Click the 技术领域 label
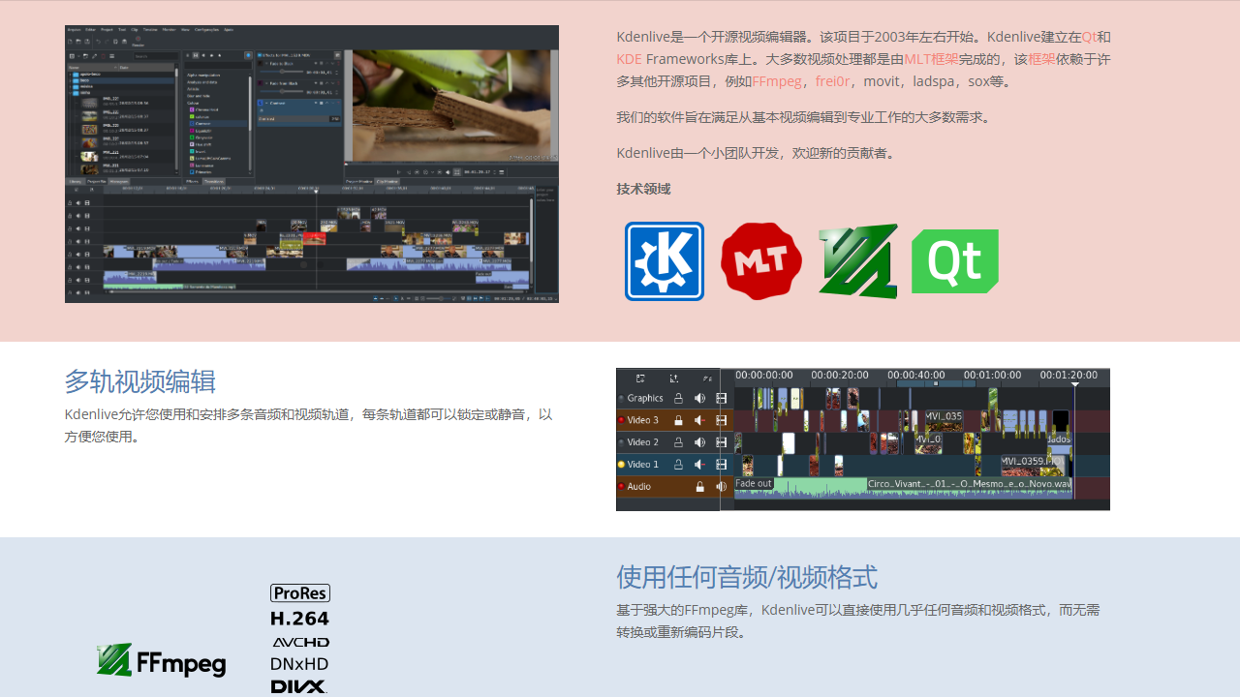 (643, 189)
